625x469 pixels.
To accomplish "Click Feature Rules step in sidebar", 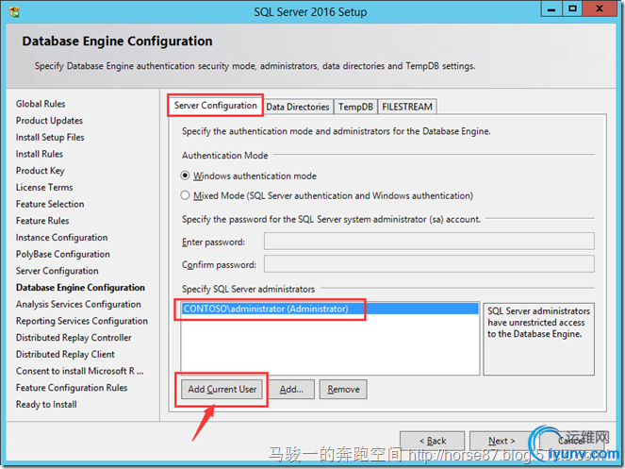I will (42, 221).
